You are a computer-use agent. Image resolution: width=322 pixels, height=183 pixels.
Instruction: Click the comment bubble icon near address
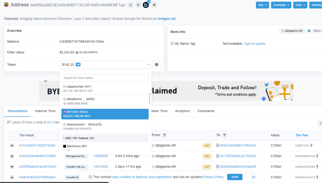pos(154,5)
